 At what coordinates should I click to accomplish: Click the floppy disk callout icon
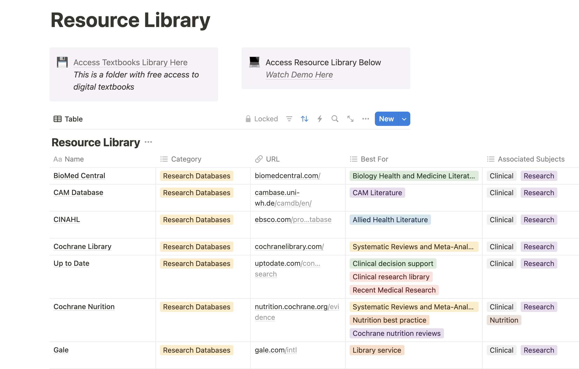tap(62, 62)
